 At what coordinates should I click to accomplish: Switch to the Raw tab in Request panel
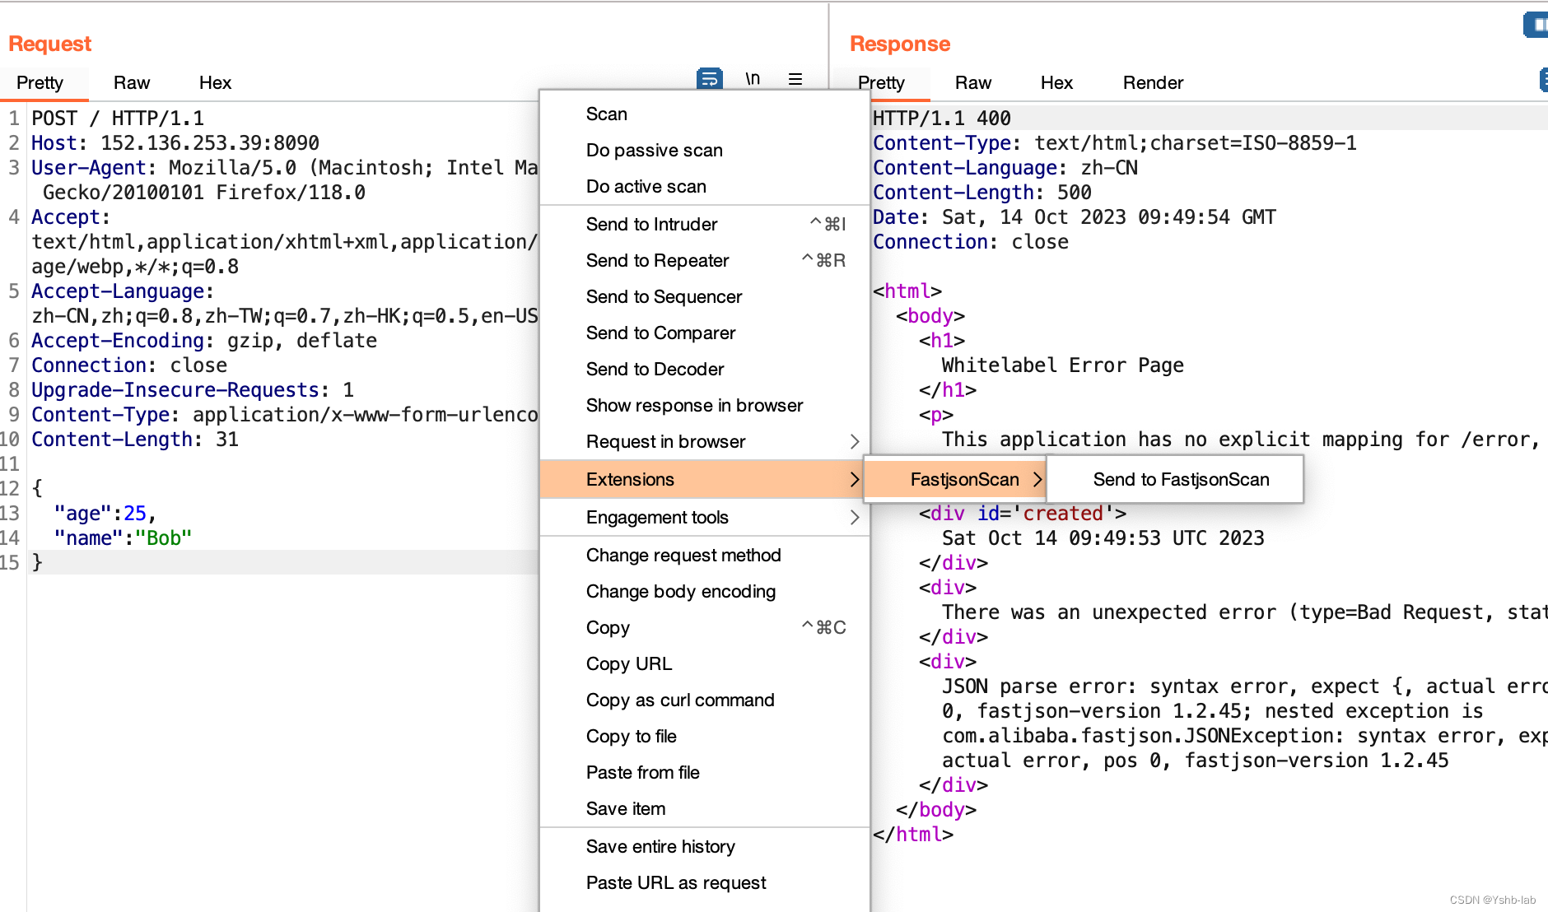click(x=131, y=82)
